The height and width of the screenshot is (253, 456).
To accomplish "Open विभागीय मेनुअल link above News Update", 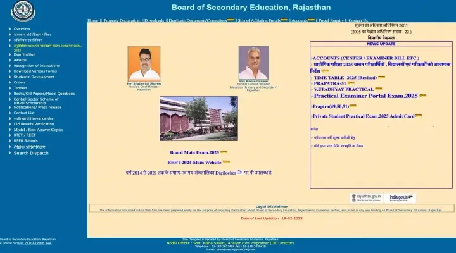I will (x=381, y=38).
